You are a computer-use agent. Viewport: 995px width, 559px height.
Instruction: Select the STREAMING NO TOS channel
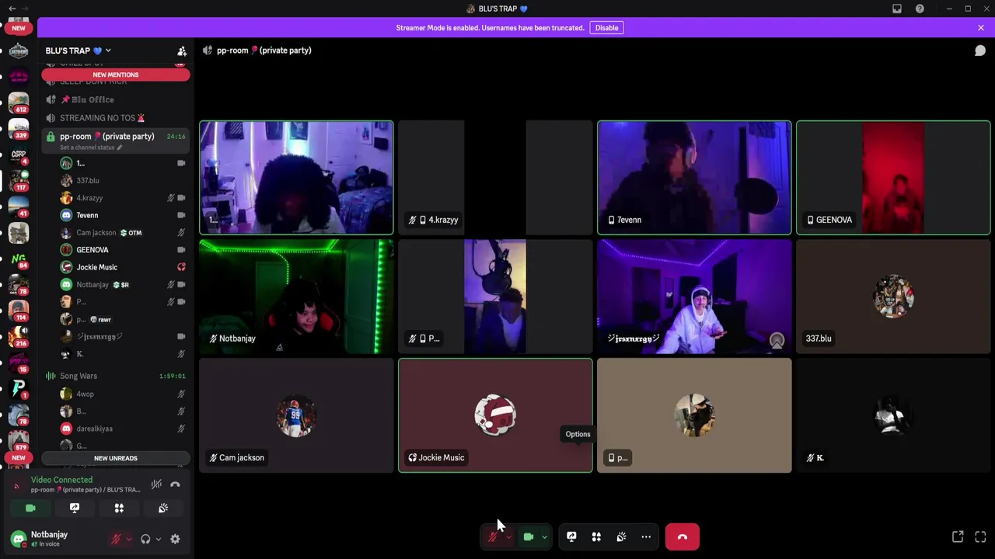[116, 118]
